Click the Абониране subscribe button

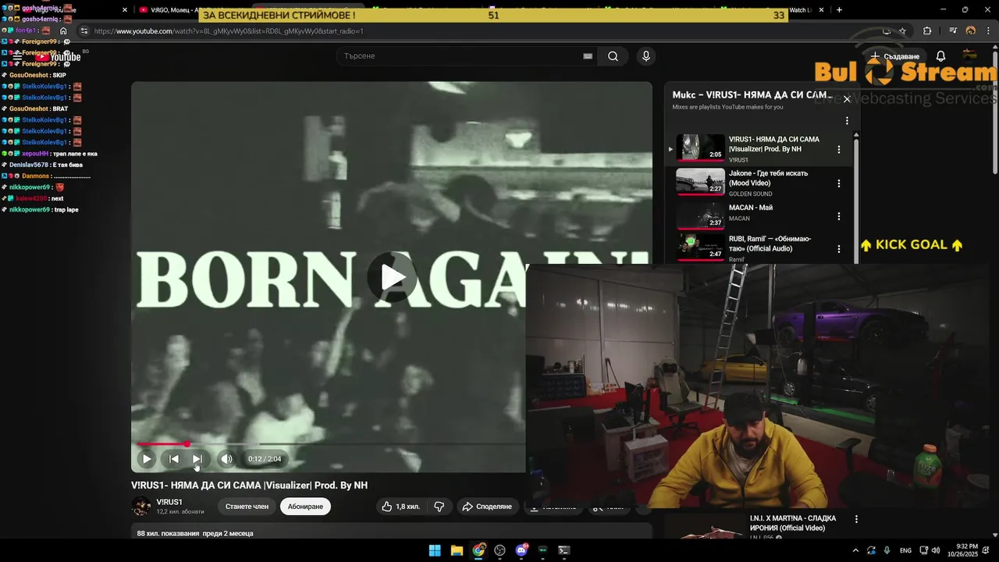pyautogui.click(x=305, y=507)
